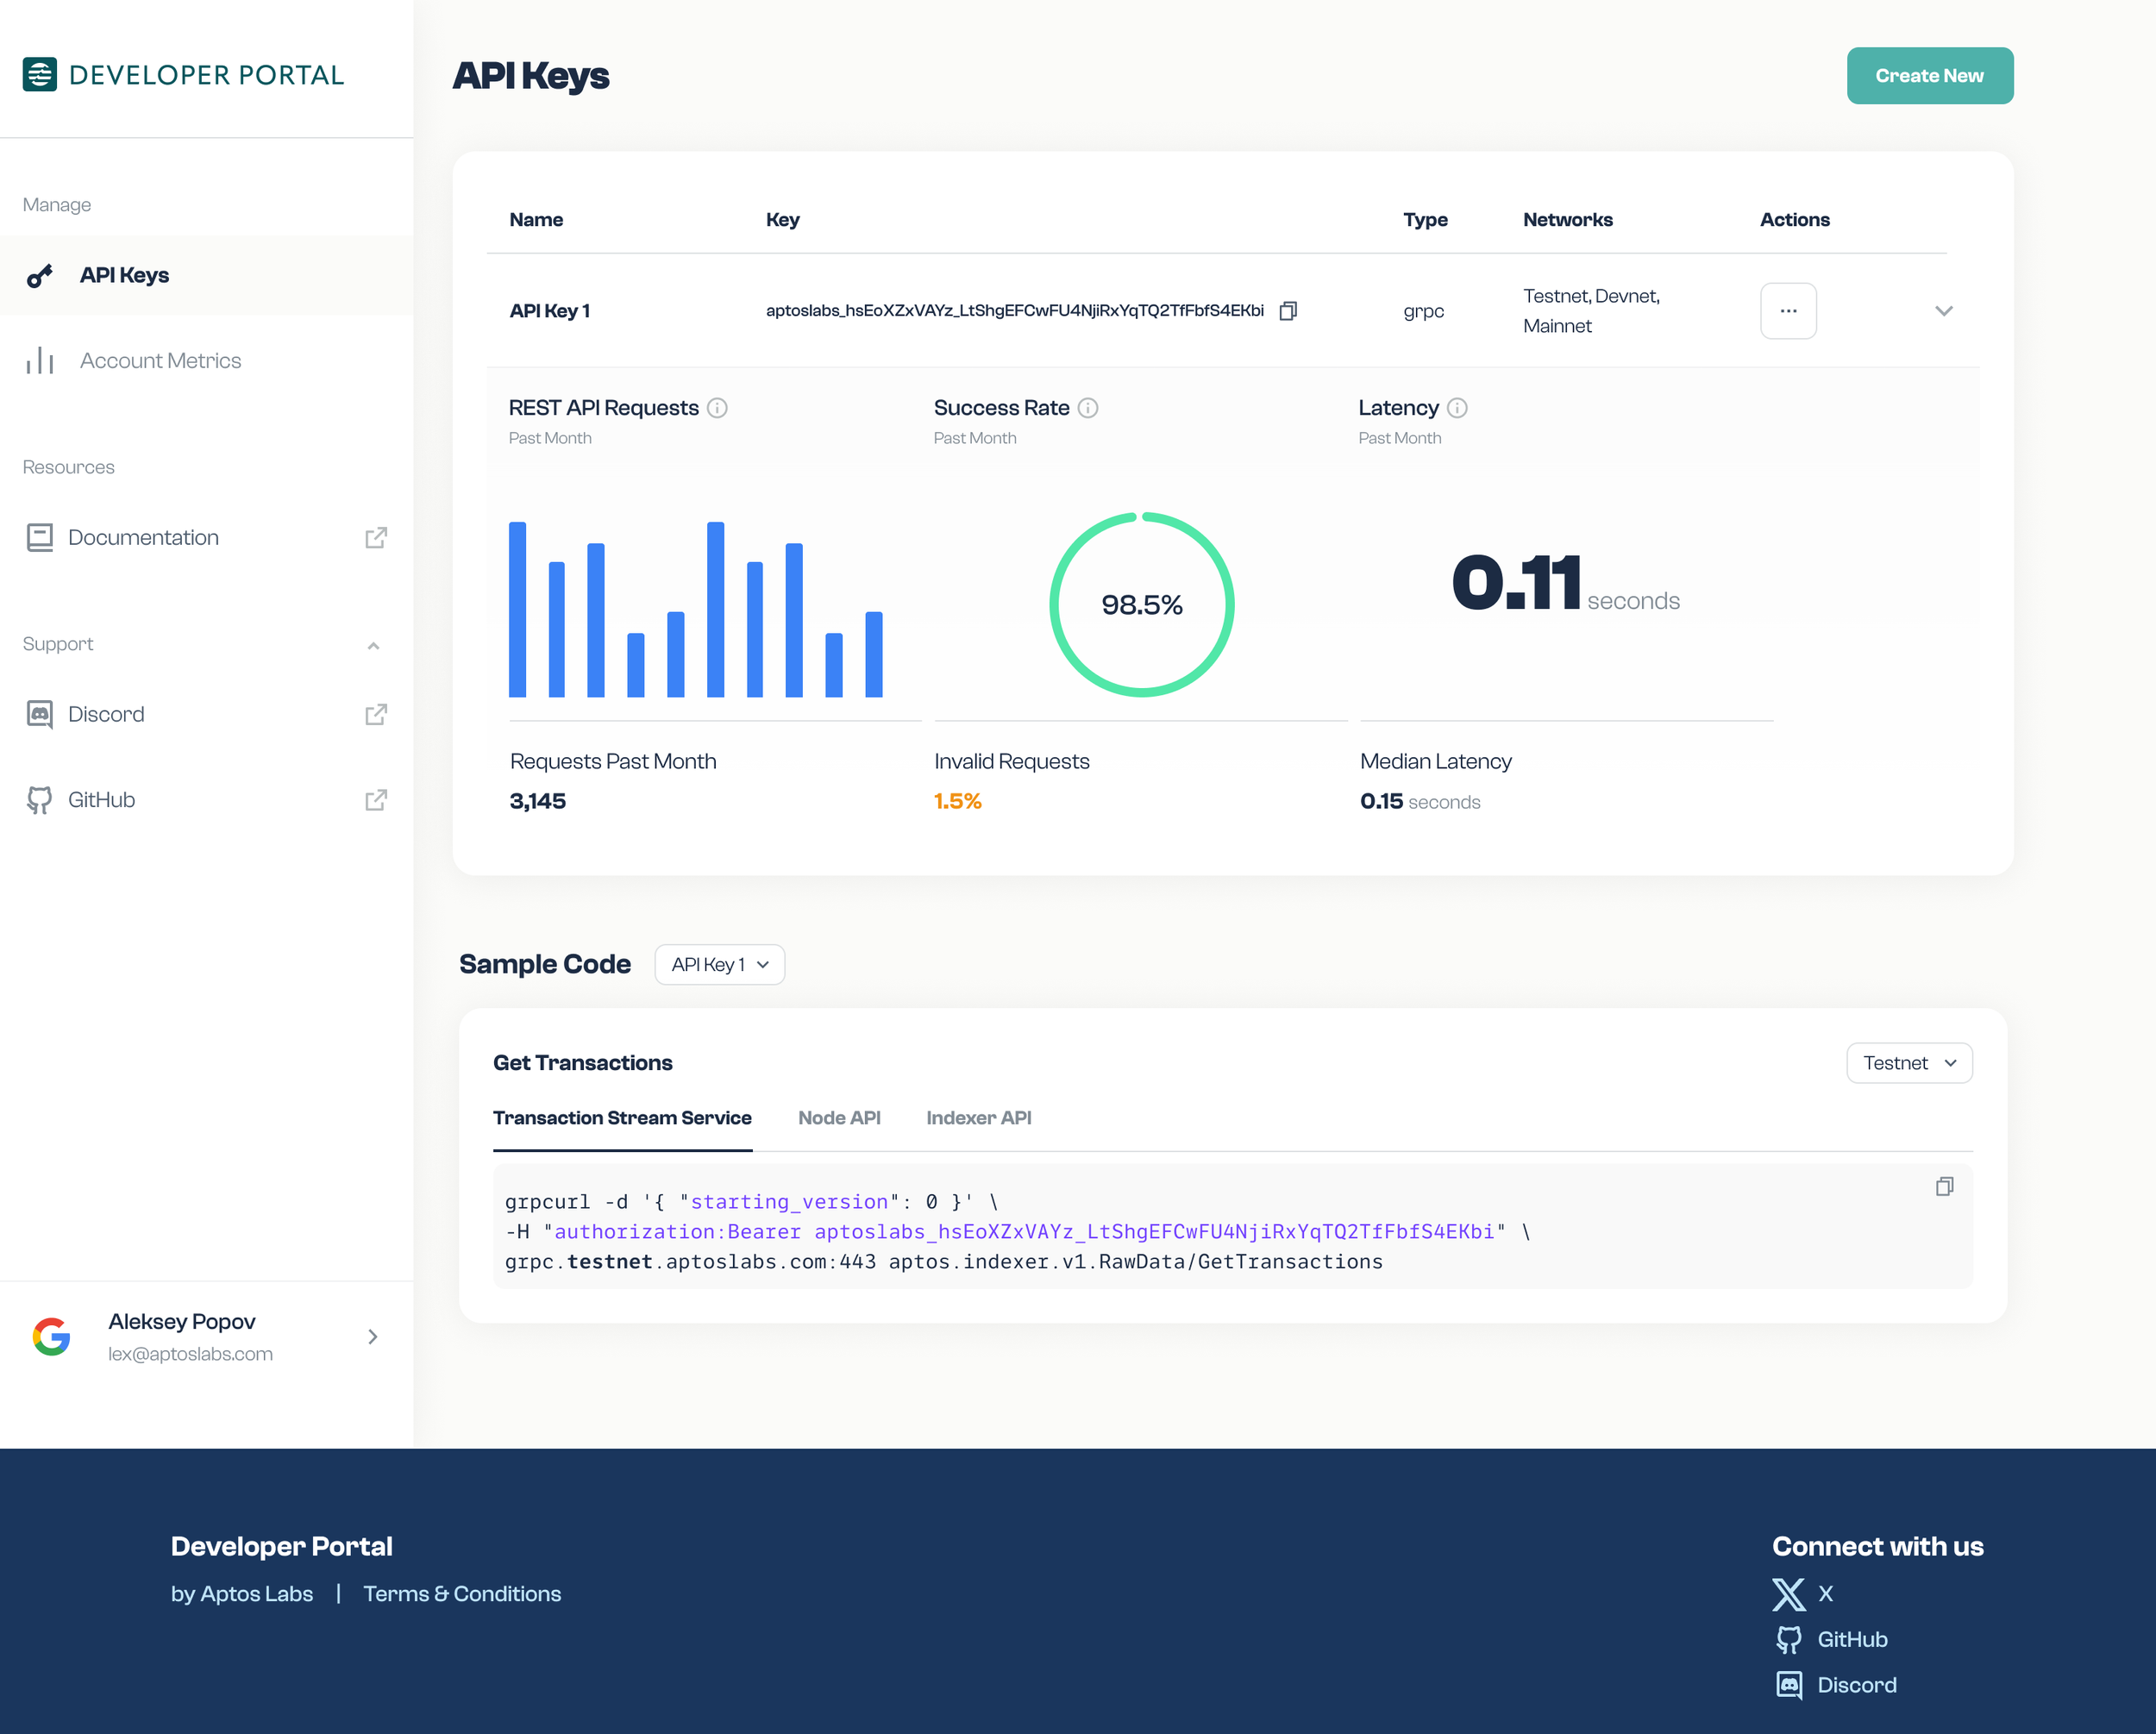Show info for Latency

click(1457, 408)
